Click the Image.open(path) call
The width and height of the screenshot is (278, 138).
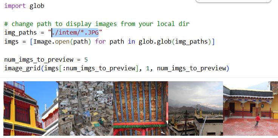pos(62,42)
